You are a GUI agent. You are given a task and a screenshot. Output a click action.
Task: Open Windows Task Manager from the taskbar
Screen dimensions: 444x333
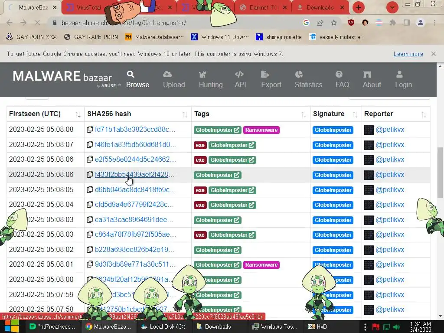pos(275,326)
